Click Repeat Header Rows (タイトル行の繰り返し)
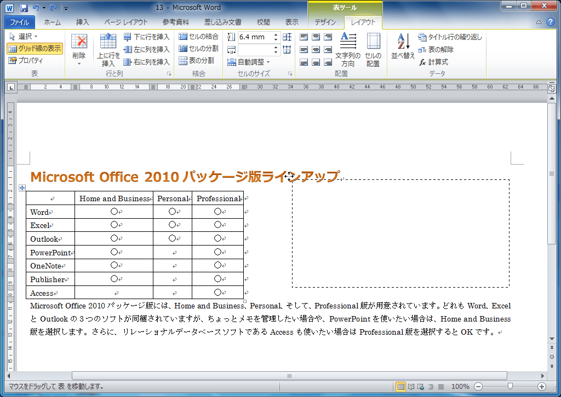Image resolution: width=561 pixels, height=397 pixels. point(450,37)
